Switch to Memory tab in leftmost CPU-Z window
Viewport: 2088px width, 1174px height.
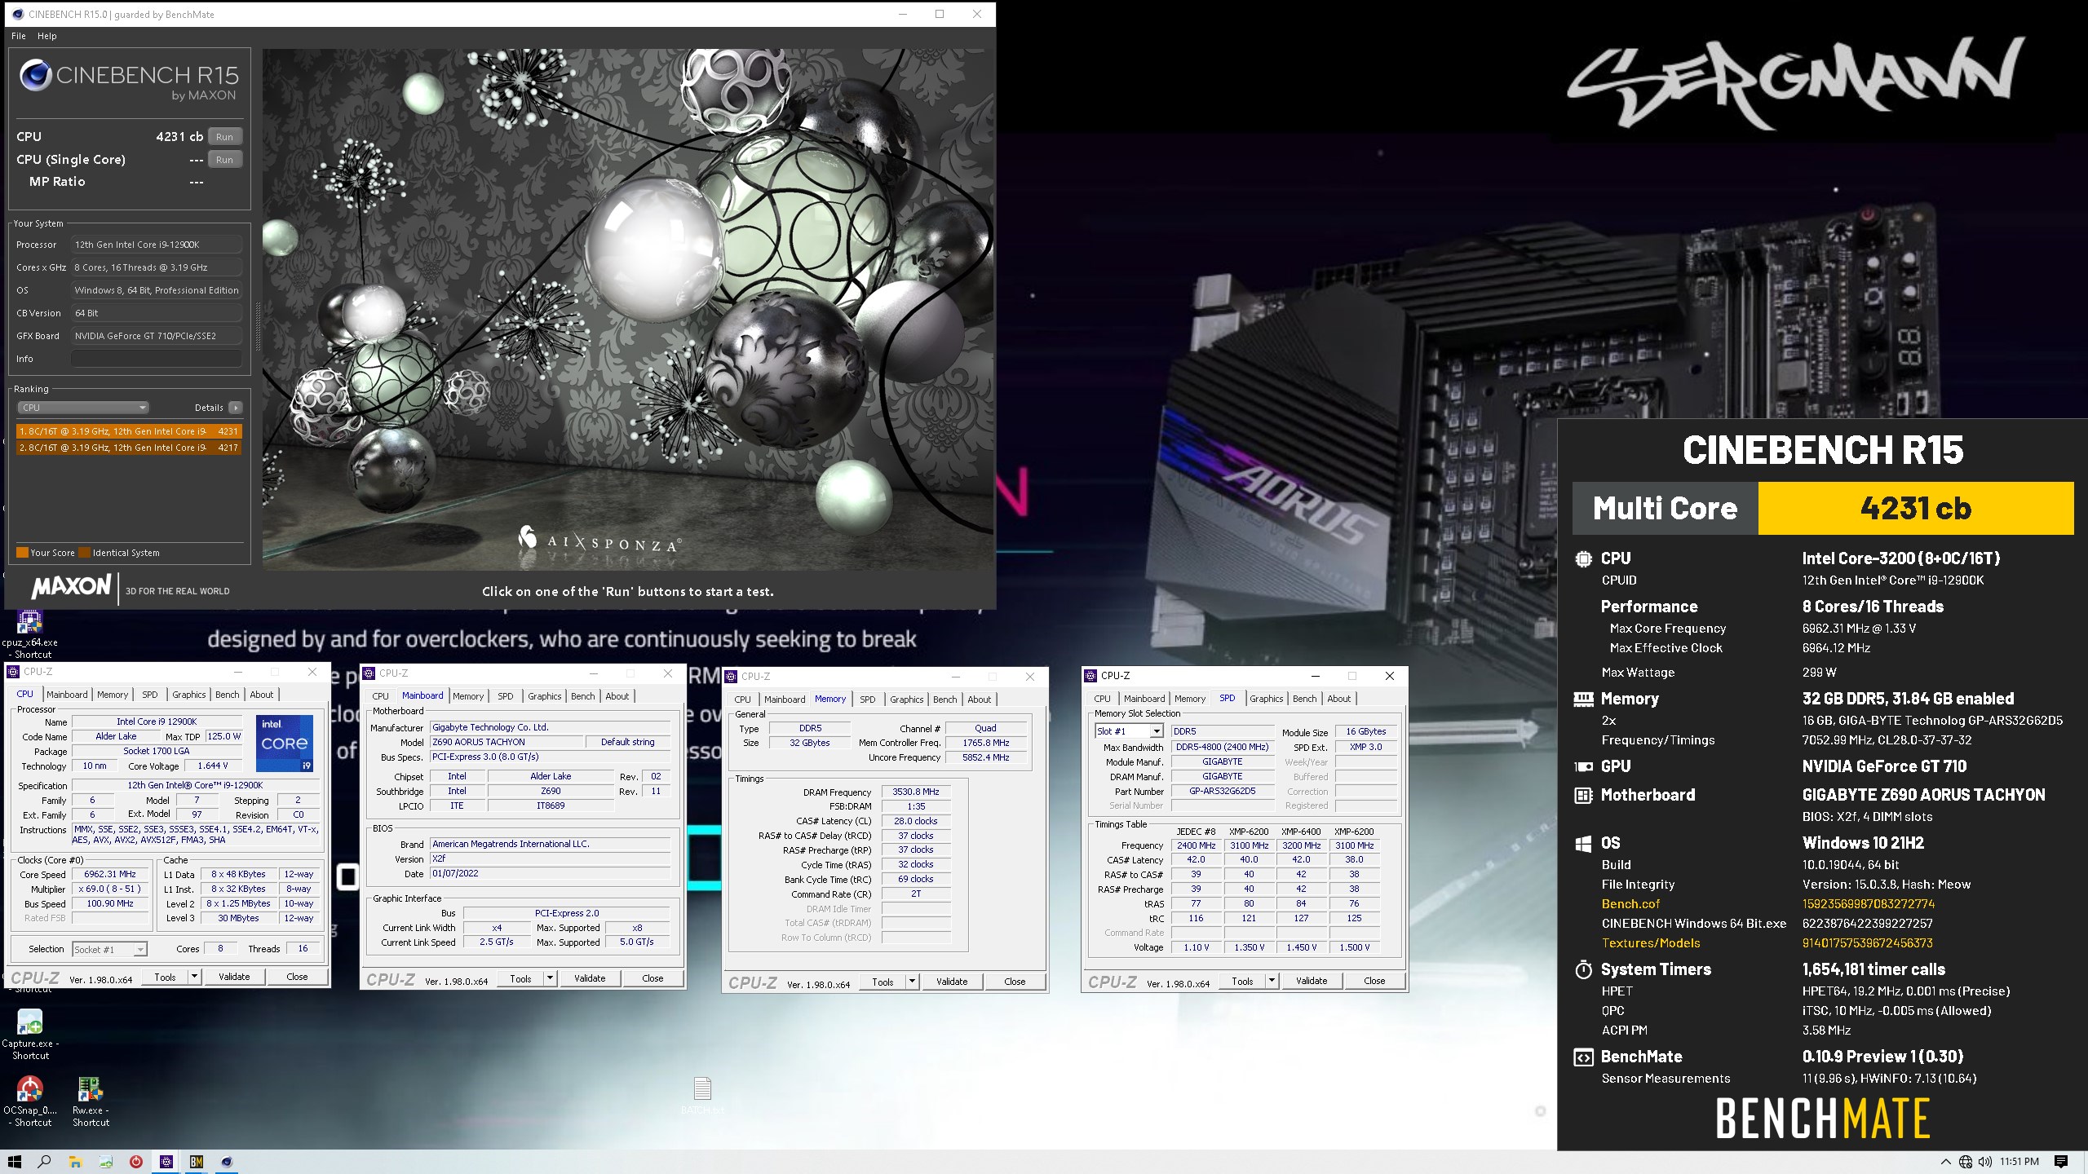pyautogui.click(x=113, y=695)
